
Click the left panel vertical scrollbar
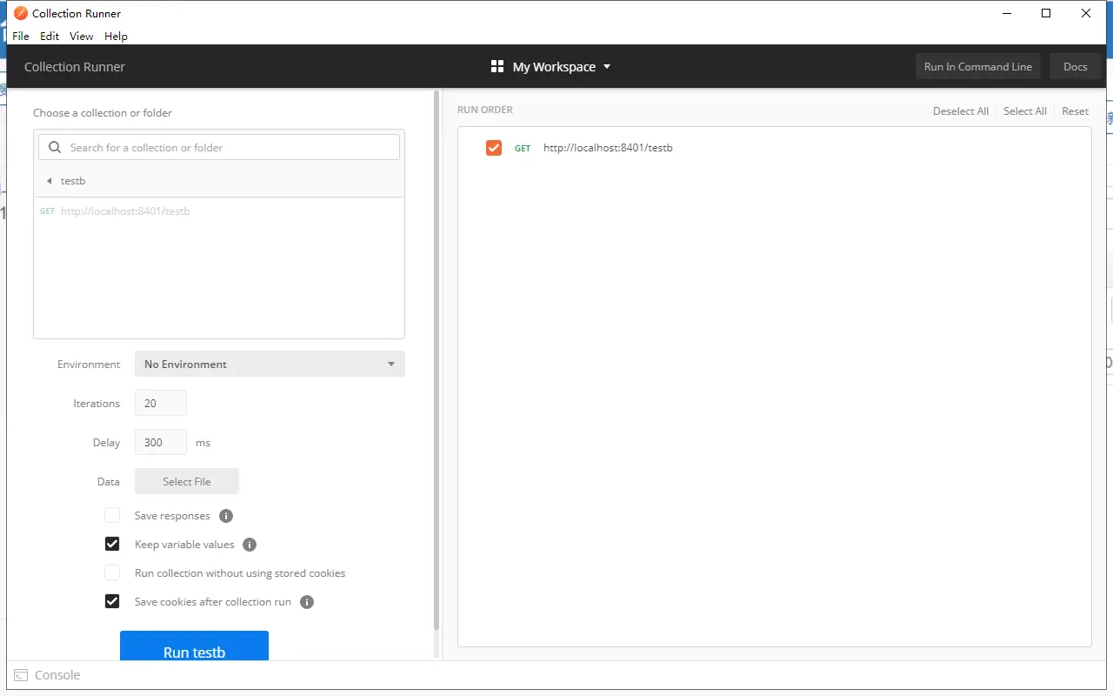pos(436,360)
